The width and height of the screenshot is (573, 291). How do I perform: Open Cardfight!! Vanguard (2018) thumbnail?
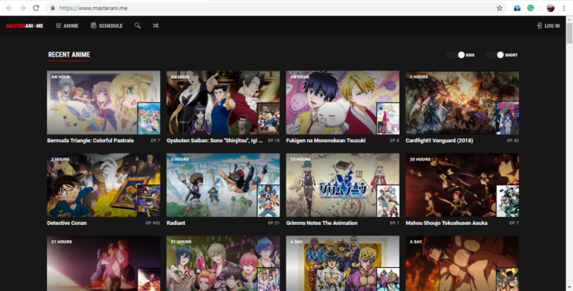click(462, 103)
